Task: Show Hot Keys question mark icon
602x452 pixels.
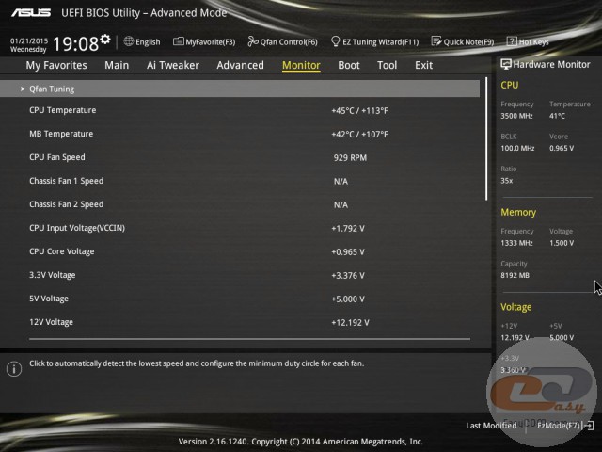Action: coord(512,41)
